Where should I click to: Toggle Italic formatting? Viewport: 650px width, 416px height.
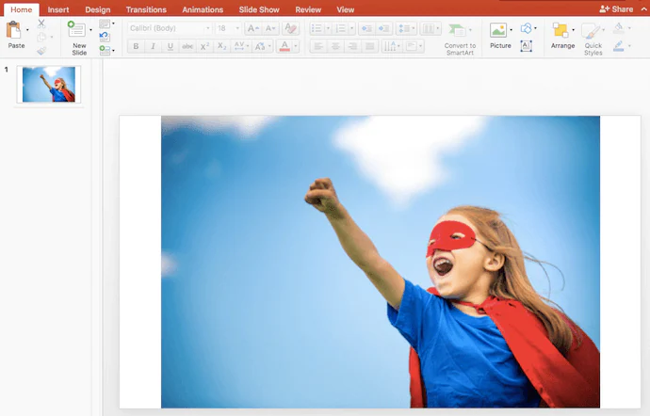pos(153,46)
